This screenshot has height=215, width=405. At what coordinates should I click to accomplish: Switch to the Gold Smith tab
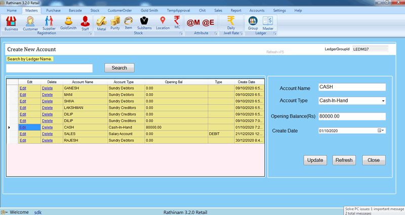pos(149,11)
